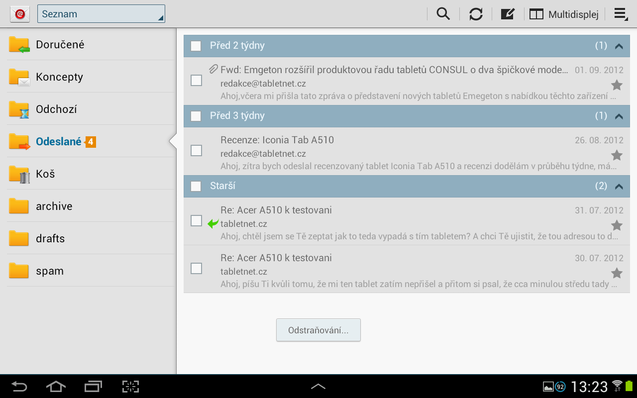Check the Recenze: Iconia Tab A510 message

point(197,150)
